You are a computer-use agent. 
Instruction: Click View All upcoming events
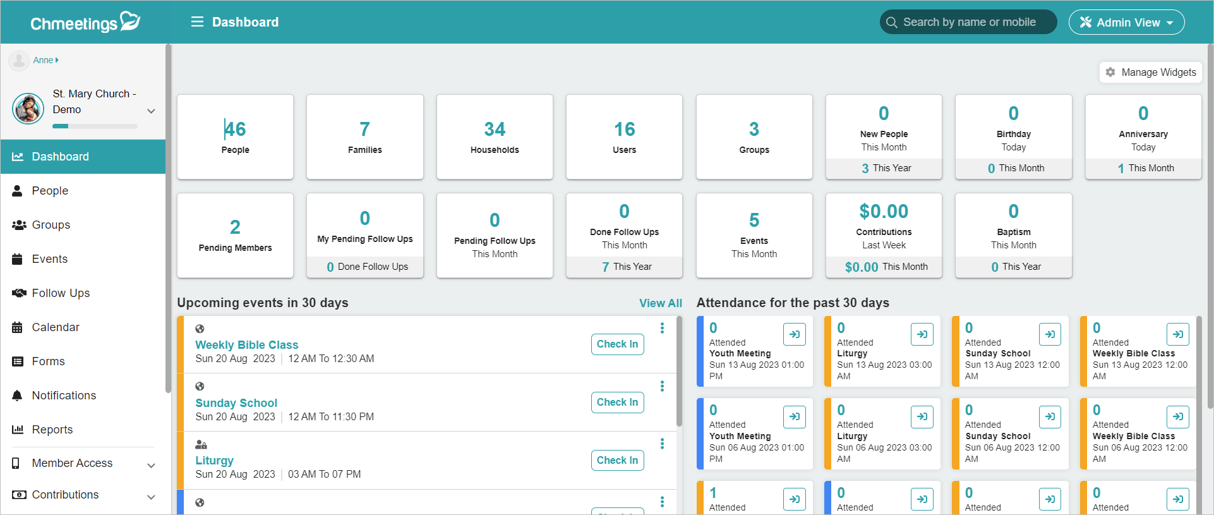click(x=661, y=303)
